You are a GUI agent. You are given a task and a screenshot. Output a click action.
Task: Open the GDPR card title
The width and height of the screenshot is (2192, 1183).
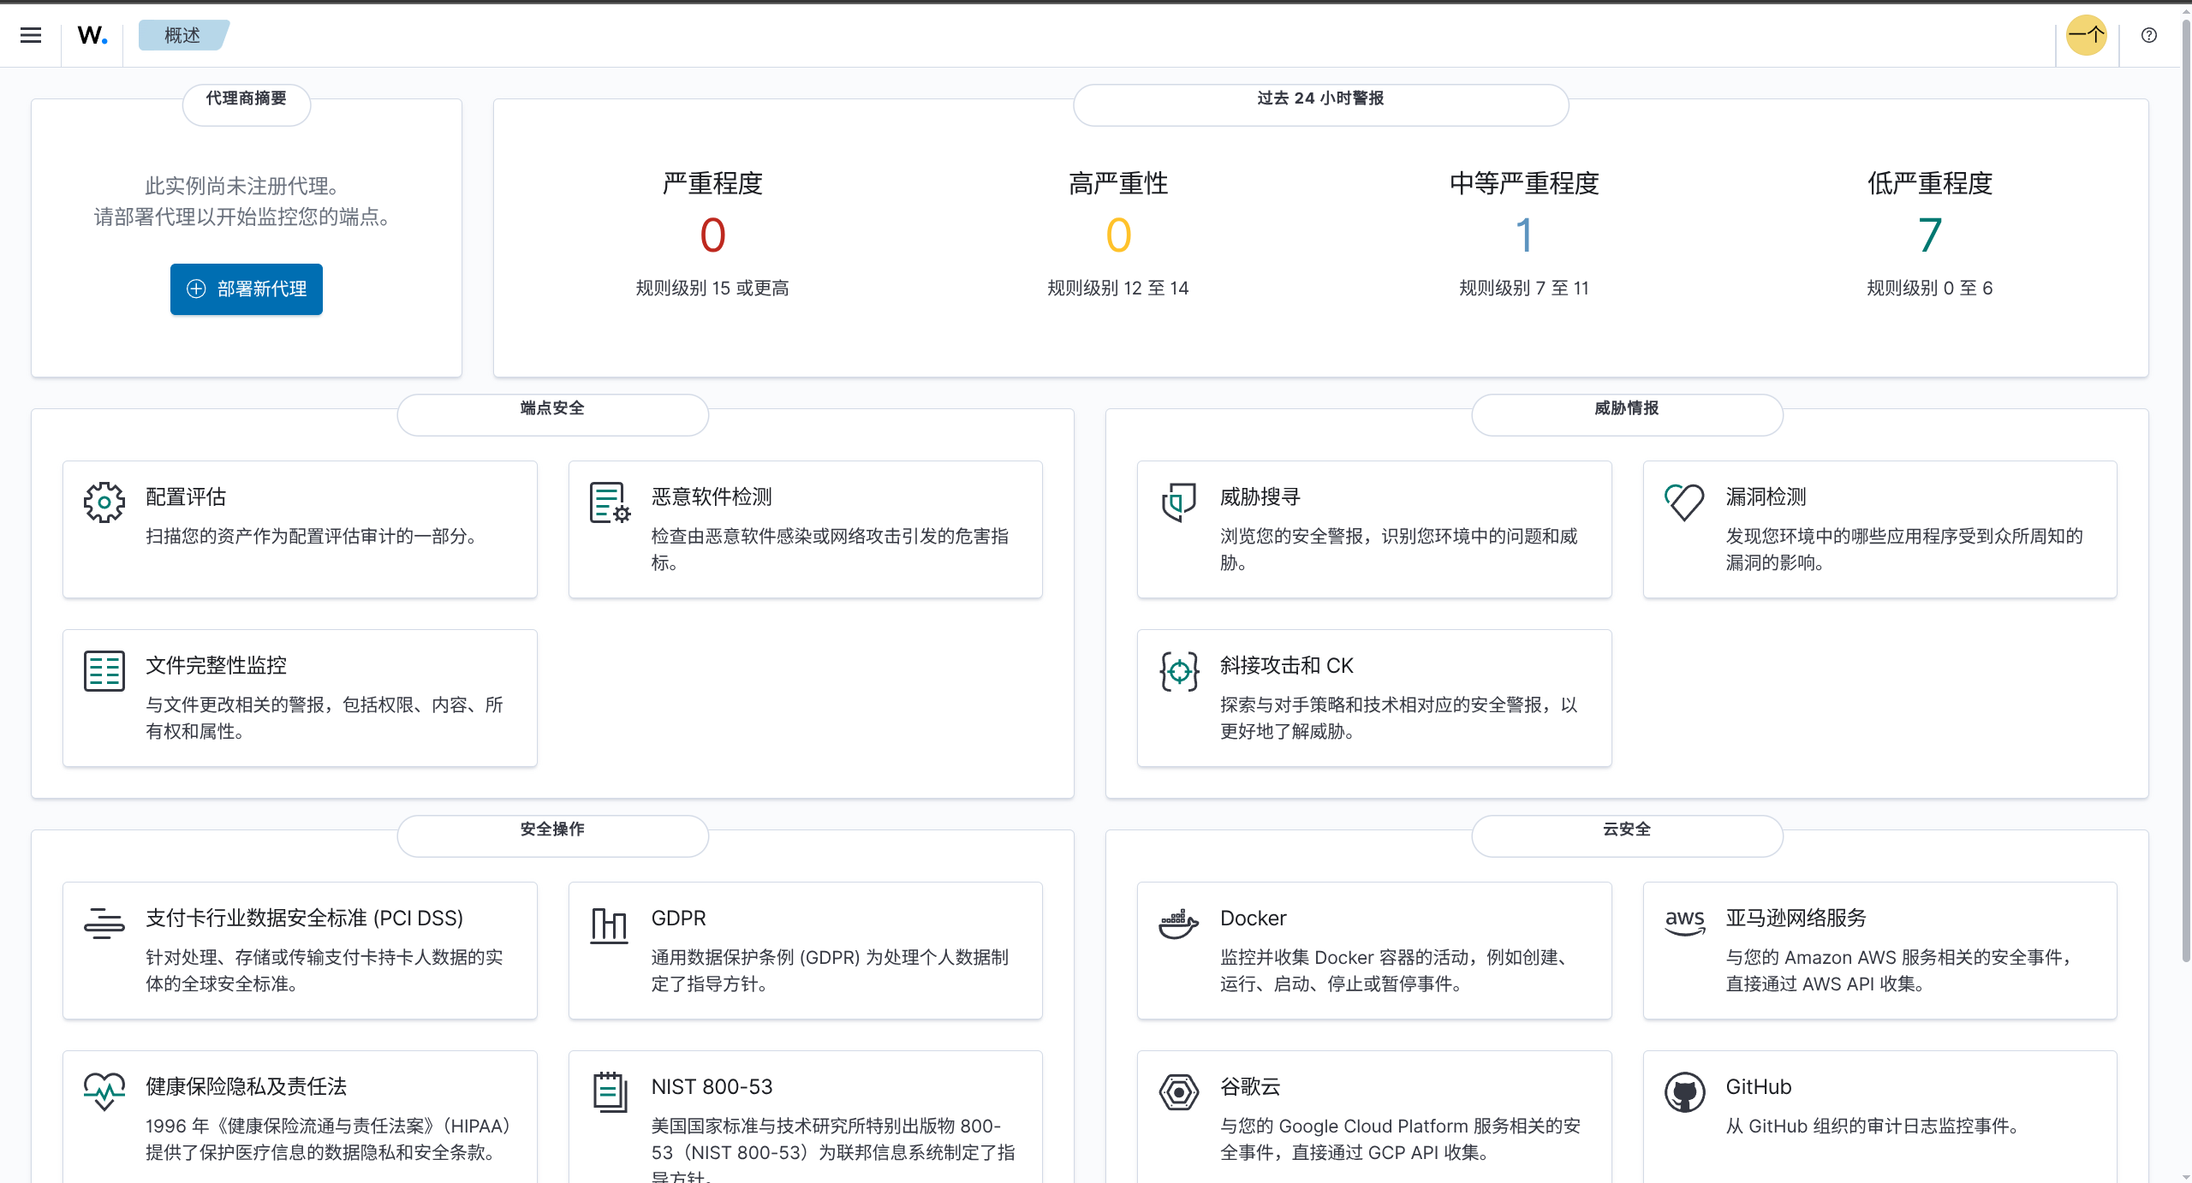coord(678,918)
